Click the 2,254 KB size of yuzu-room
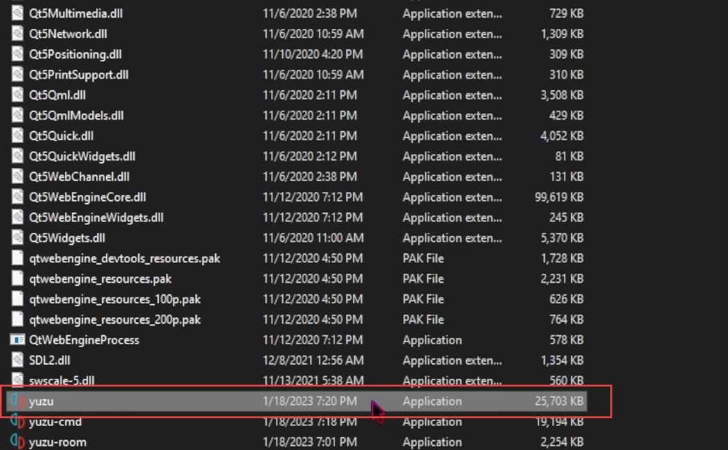 562,442
